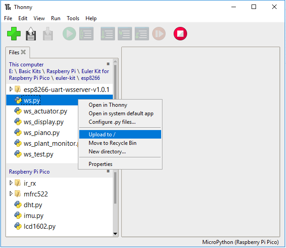This screenshot has width=286, height=248.
Task: Select New directory... menu entry
Action: [x=120, y=152]
